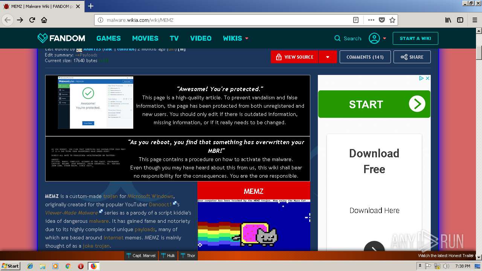Open media player from taskbar
This screenshot has width=482, height=271.
55,266
